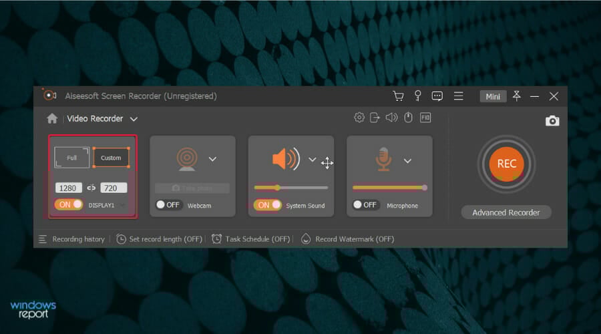Click the Recording history list icon
Screen dimensions: 601x334
[x=43, y=239]
